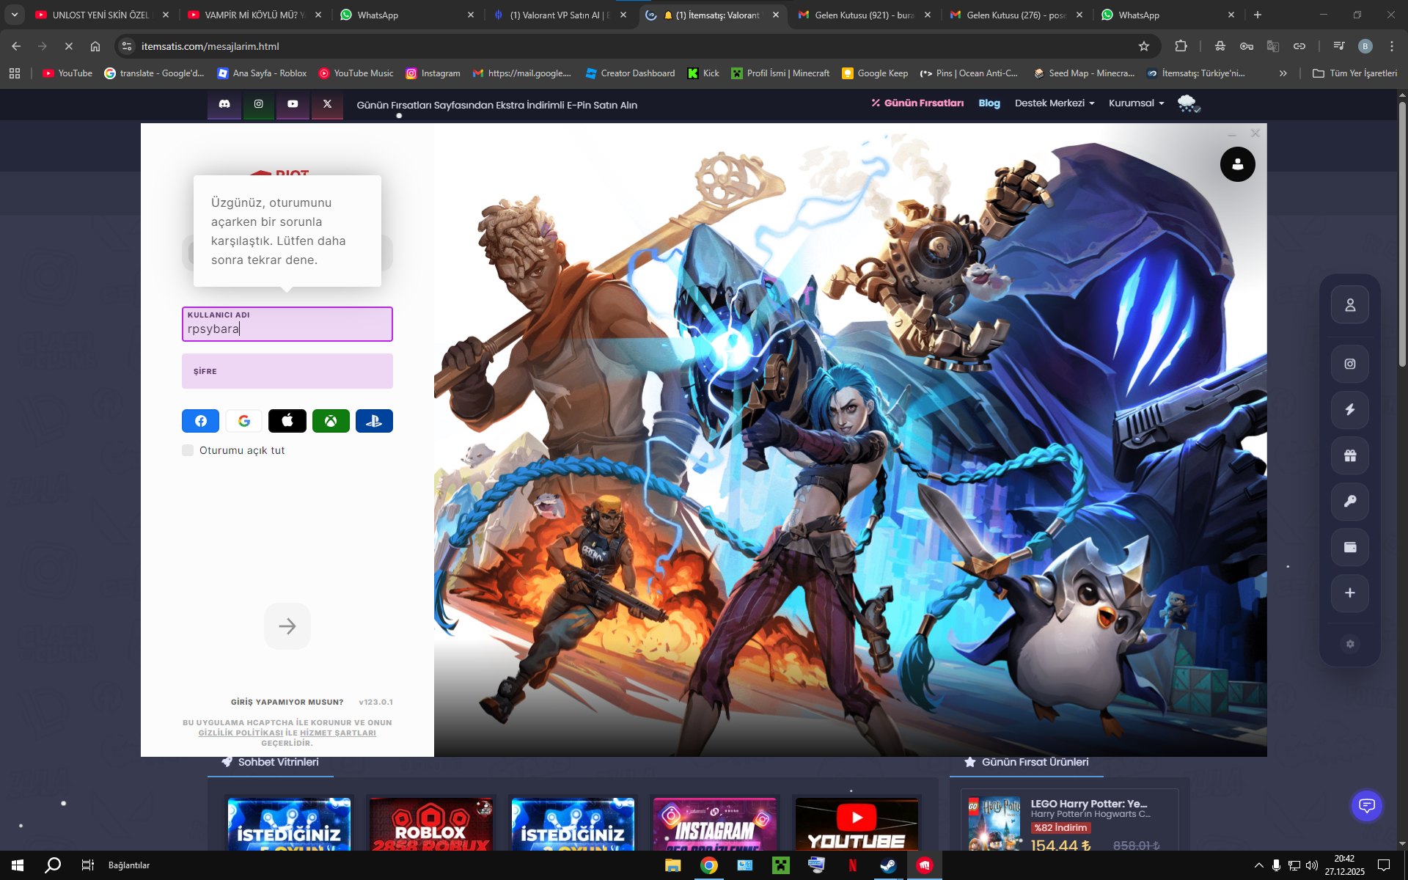Switch to the 'VAMPİR Mİ KÖYLÜ MÜ?' tab
This screenshot has width=1408, height=880.
(x=254, y=15)
